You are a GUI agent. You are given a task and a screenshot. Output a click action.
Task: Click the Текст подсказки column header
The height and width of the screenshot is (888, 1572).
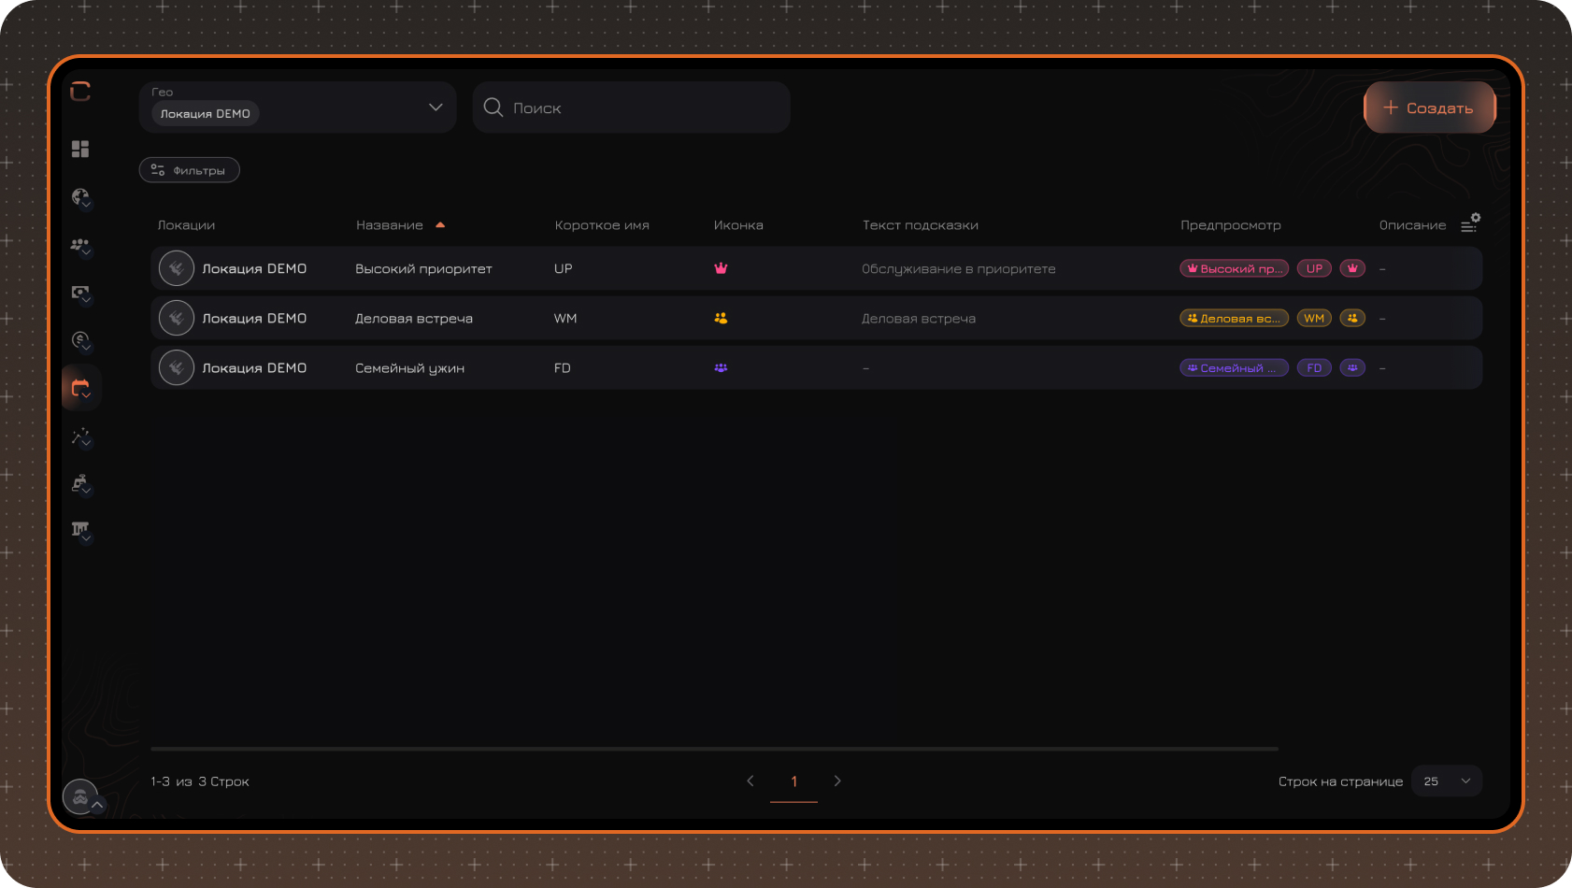[x=921, y=225]
